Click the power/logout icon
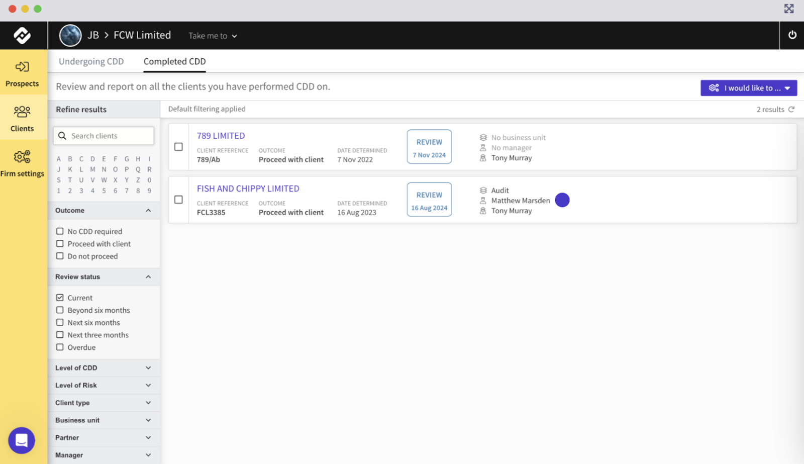This screenshot has width=804, height=464. (792, 35)
